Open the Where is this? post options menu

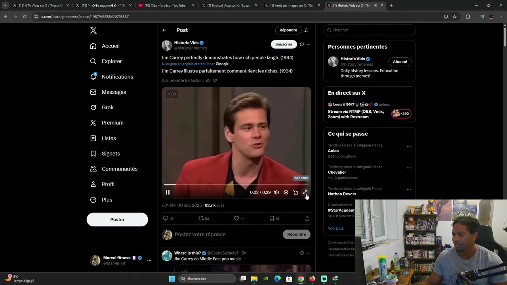[x=309, y=253]
